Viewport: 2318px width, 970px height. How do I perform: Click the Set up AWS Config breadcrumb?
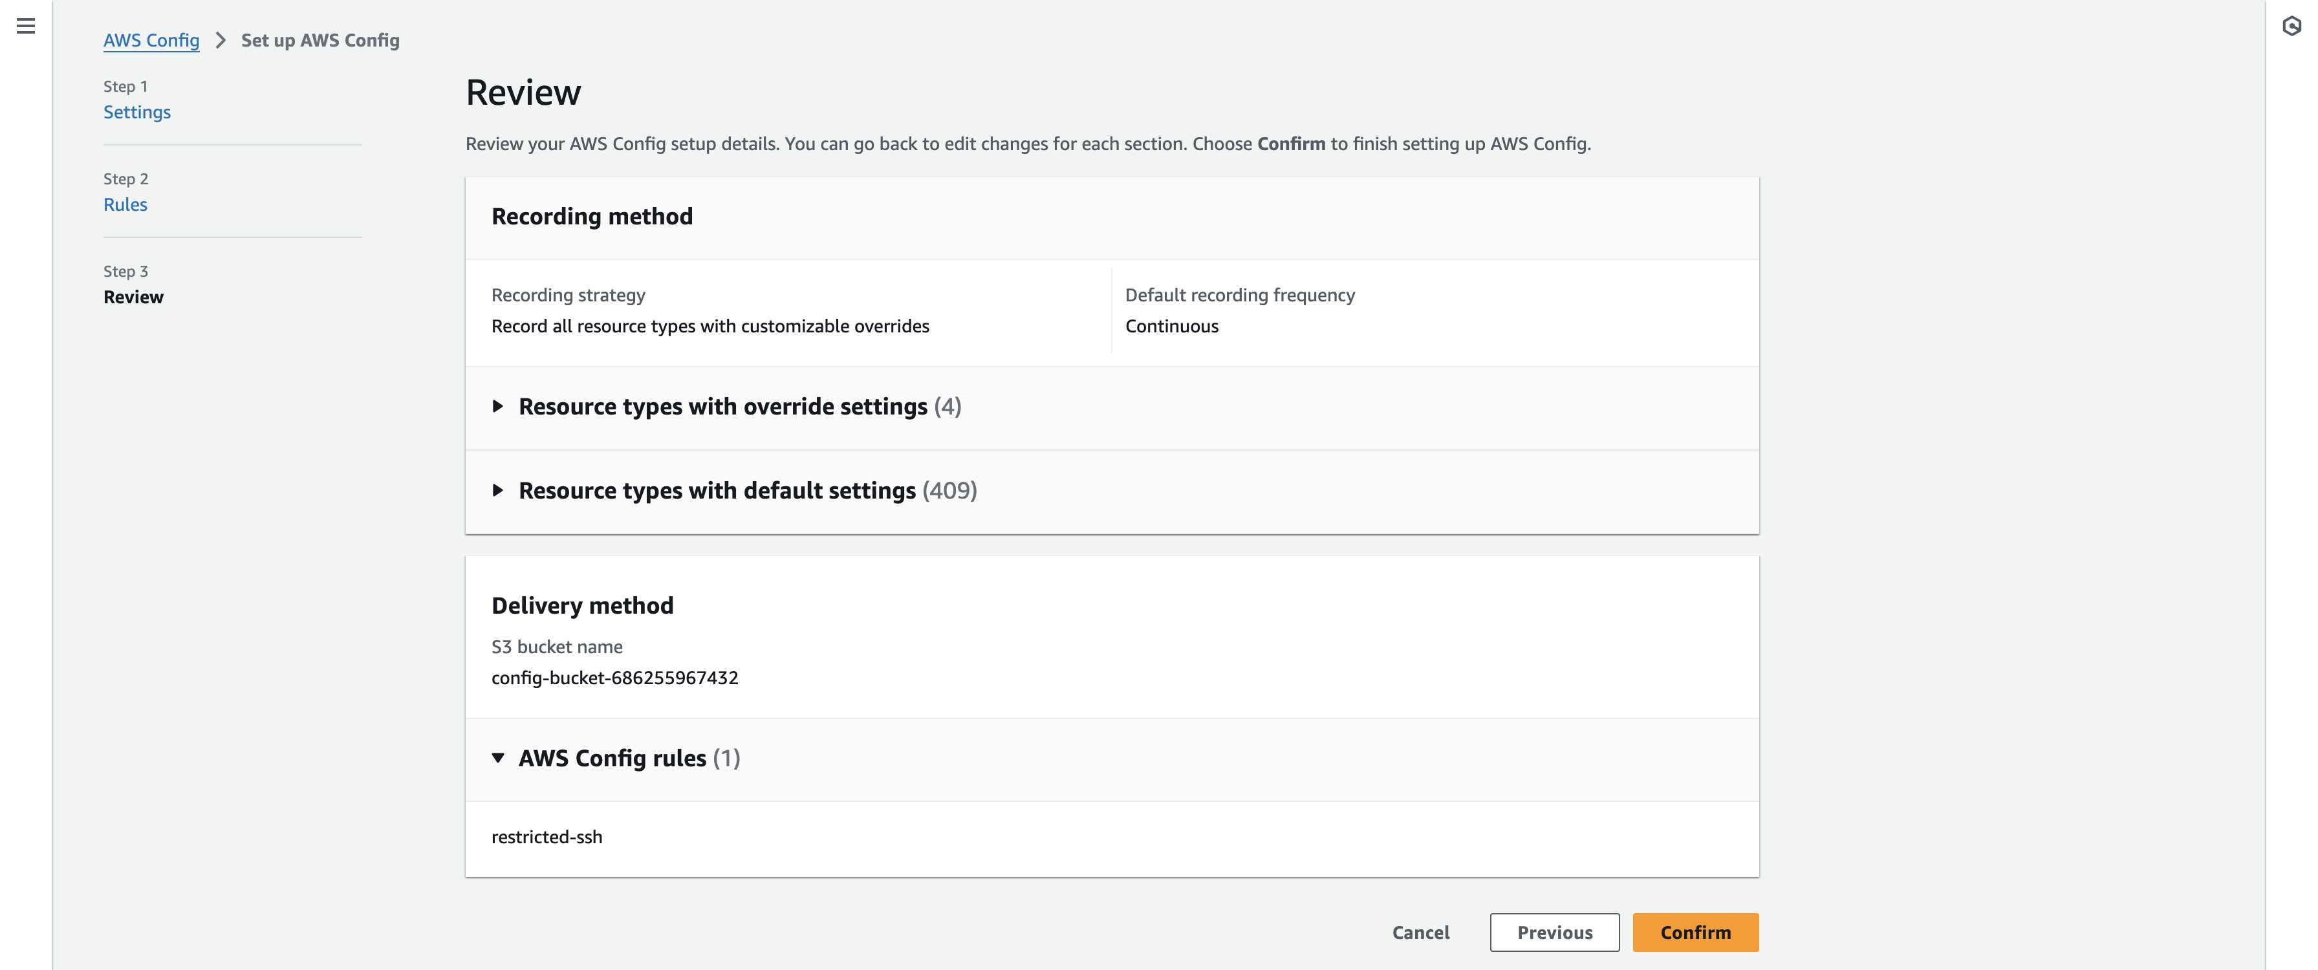[320, 41]
